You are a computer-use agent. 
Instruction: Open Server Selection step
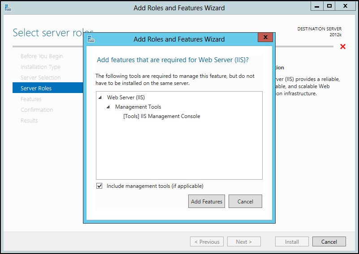pos(40,78)
